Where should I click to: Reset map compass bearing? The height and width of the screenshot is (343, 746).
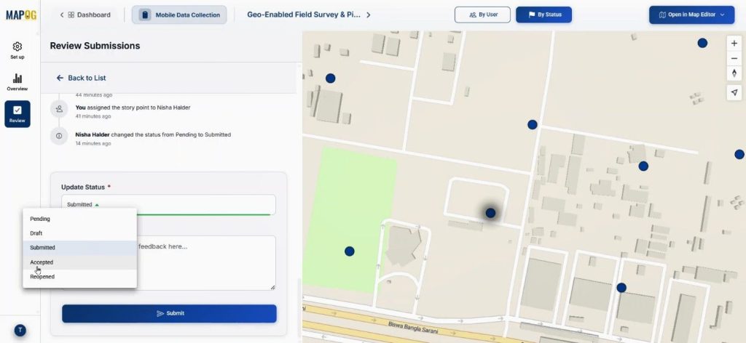coord(734,73)
